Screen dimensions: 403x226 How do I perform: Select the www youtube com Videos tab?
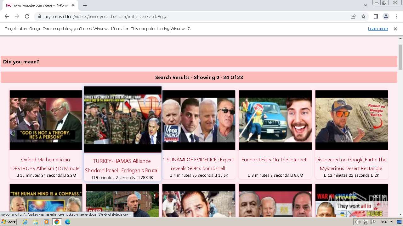coord(40,5)
